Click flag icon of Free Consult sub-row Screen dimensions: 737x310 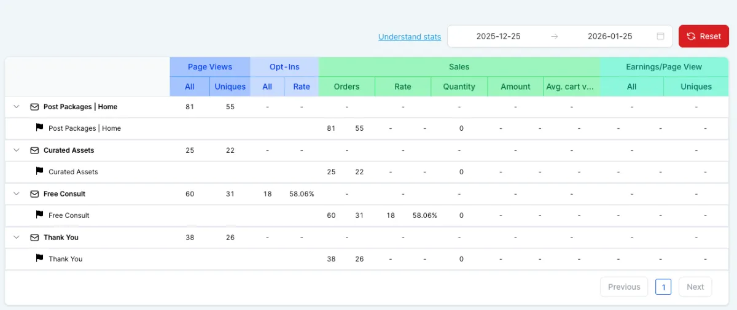[x=39, y=215]
